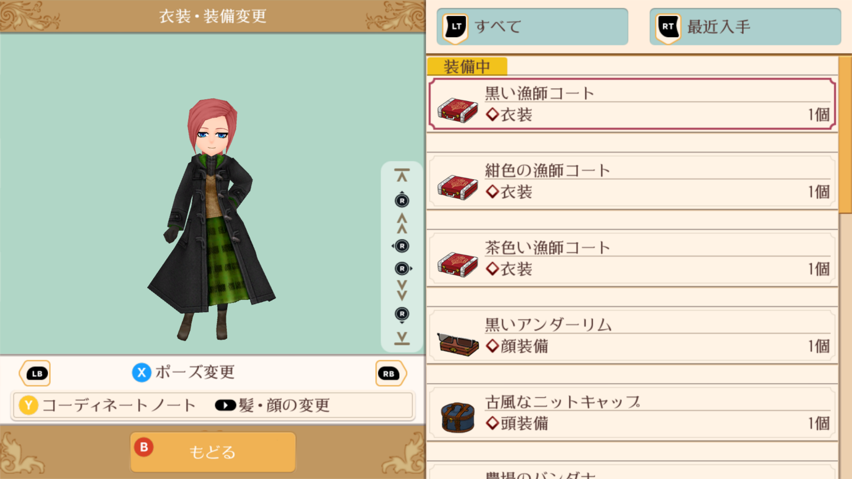The height and width of the screenshot is (479, 852).
Task: Click the red suitcase icon for 紺色の漁師コート
Action: point(457,186)
